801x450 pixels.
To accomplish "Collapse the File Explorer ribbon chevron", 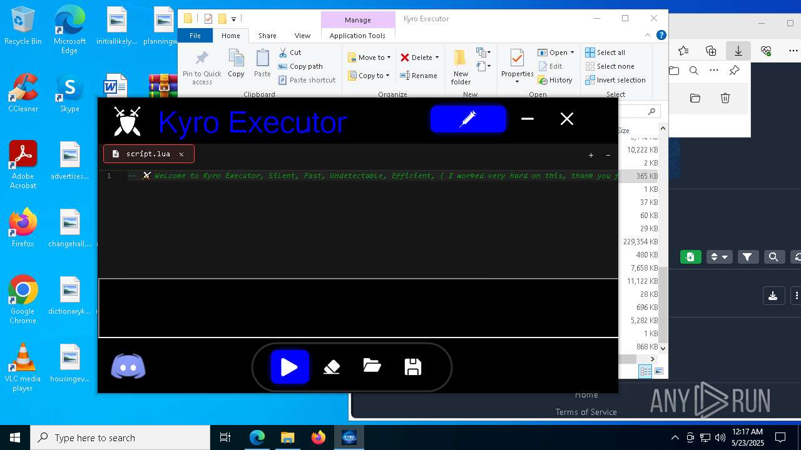I will [x=648, y=36].
